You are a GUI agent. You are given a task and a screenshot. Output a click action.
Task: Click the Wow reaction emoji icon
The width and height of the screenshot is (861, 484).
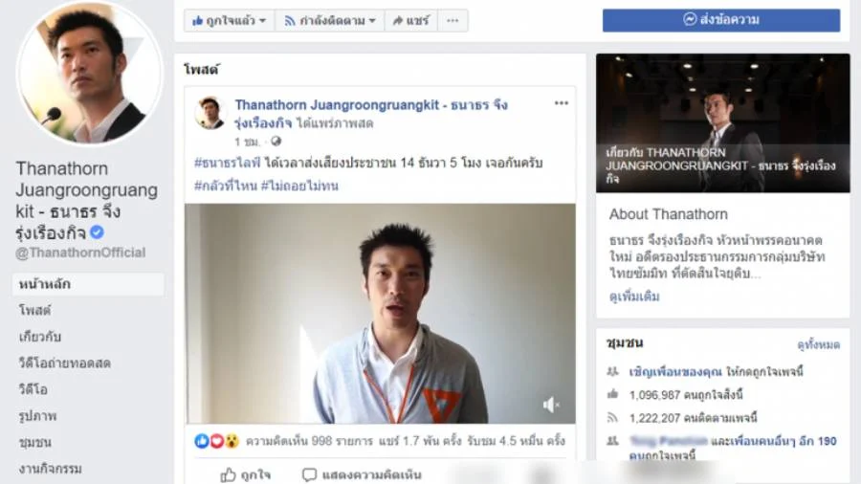232,441
